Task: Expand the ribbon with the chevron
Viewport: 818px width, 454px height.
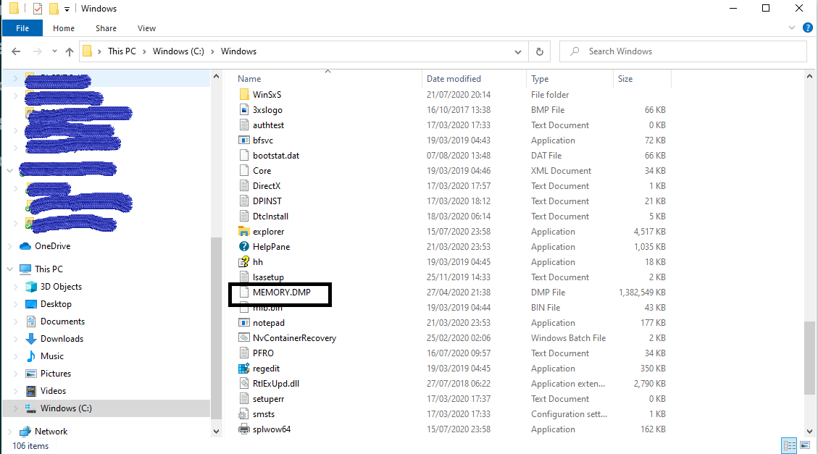Action: pyautogui.click(x=791, y=28)
